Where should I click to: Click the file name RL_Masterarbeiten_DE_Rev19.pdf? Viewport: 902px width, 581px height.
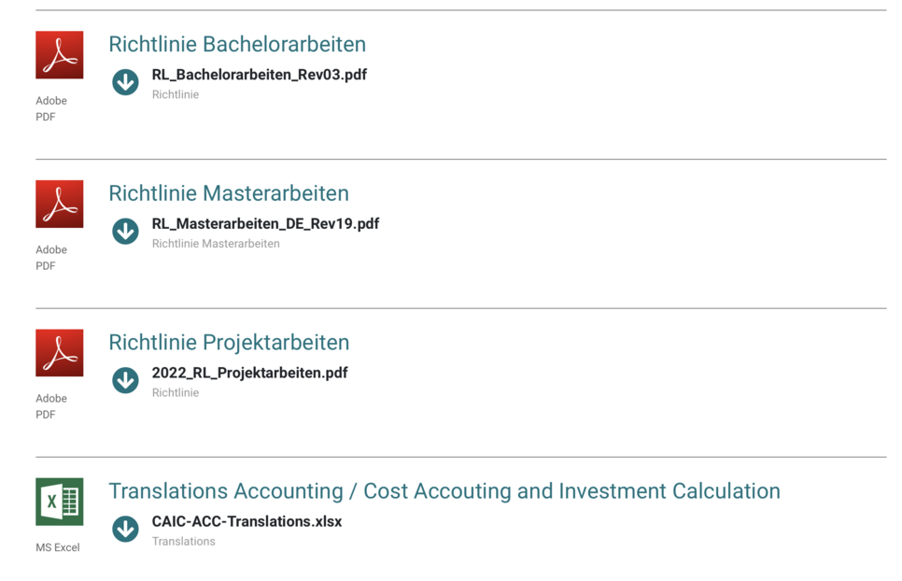(x=265, y=224)
